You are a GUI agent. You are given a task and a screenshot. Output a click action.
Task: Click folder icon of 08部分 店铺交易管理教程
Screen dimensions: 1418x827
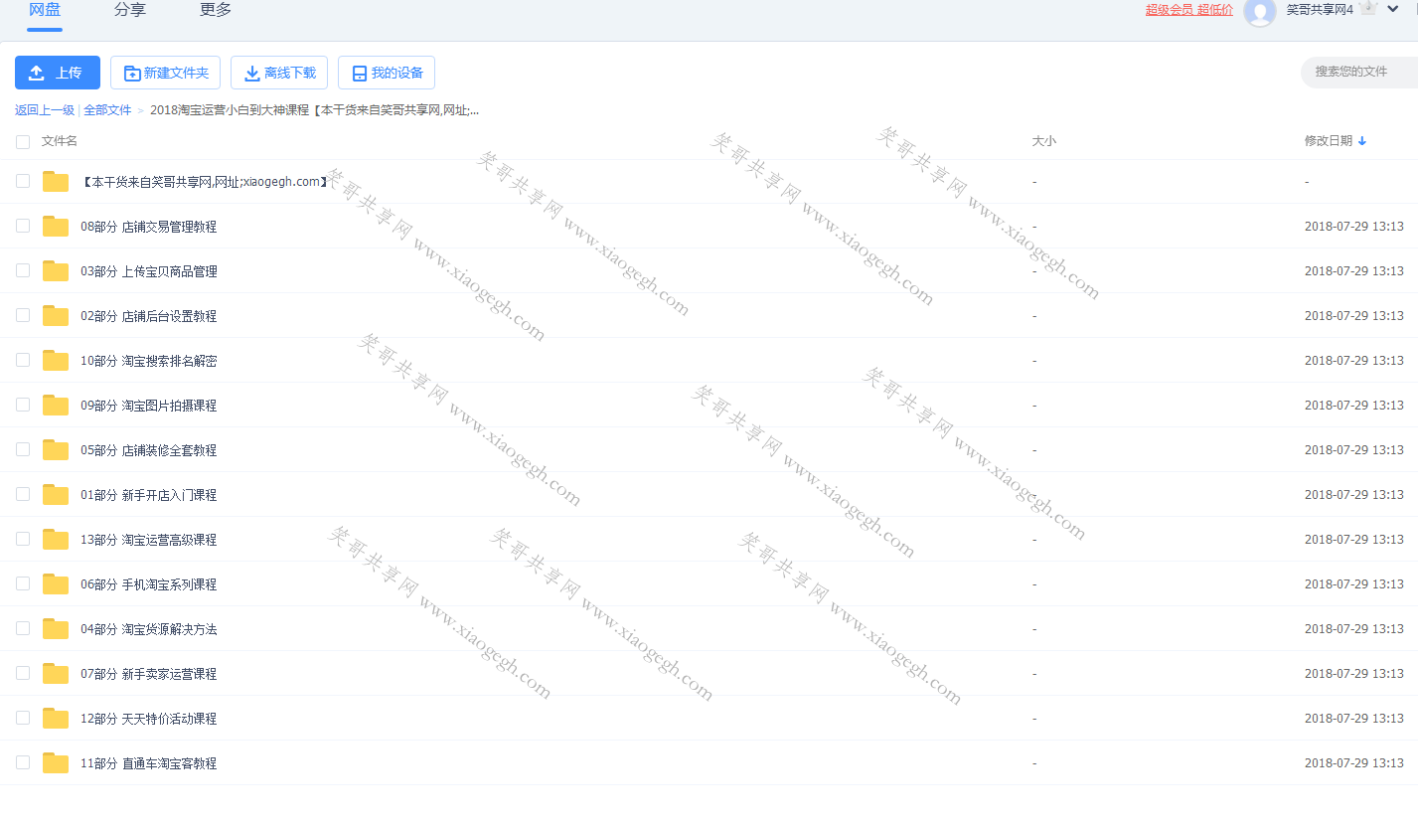click(x=56, y=227)
